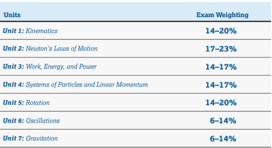Click 14–17% weighting in the Unit 4 row
The height and width of the screenshot is (148, 272).
(x=221, y=85)
